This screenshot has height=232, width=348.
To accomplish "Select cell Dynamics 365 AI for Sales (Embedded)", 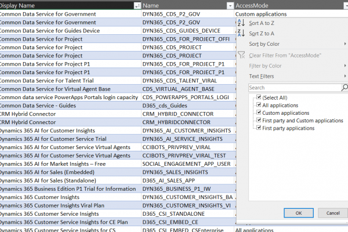I will 70,172.
